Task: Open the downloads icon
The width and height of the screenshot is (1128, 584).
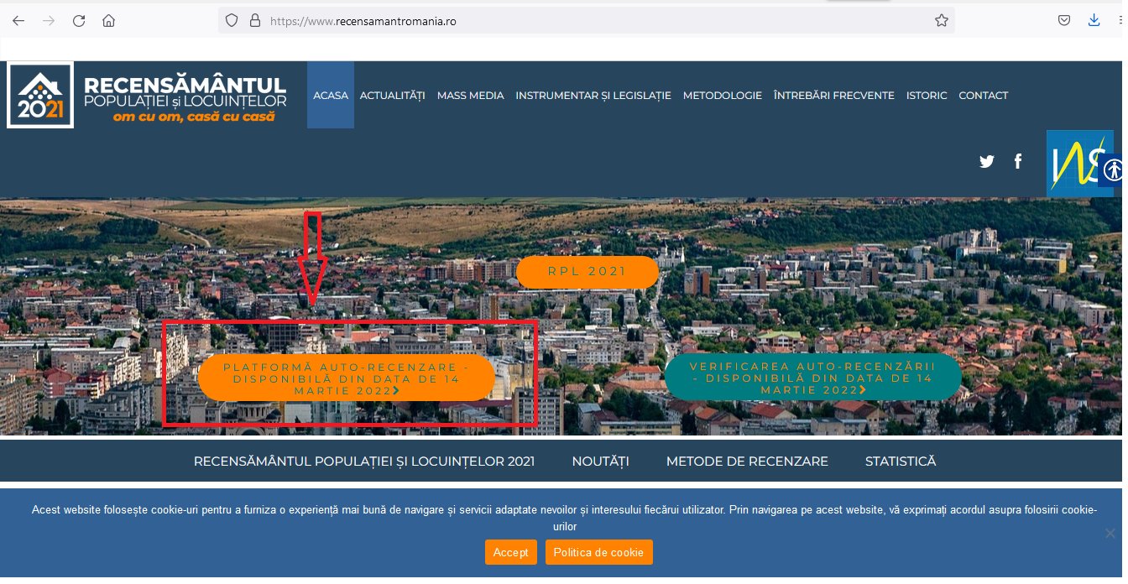Action: click(x=1094, y=20)
